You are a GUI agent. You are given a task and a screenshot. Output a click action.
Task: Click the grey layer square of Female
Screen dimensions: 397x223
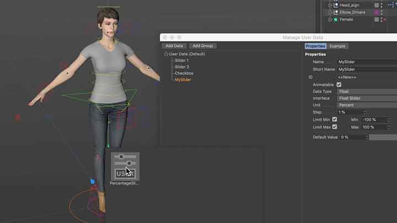[x=377, y=19]
